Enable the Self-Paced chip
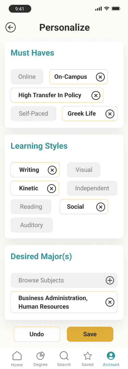 (x=33, y=114)
